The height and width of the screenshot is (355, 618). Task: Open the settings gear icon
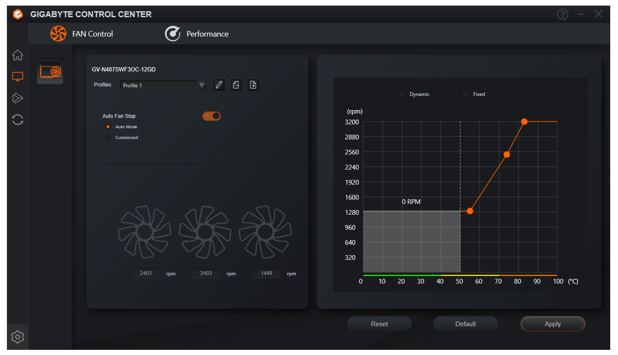18,336
